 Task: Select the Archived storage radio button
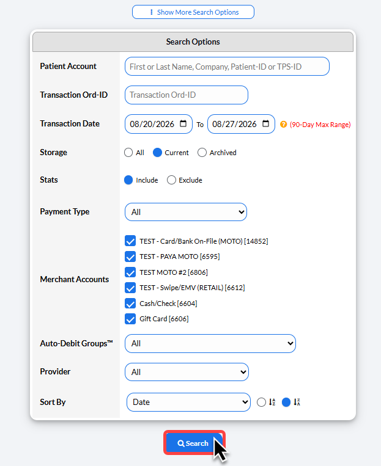[202, 153]
